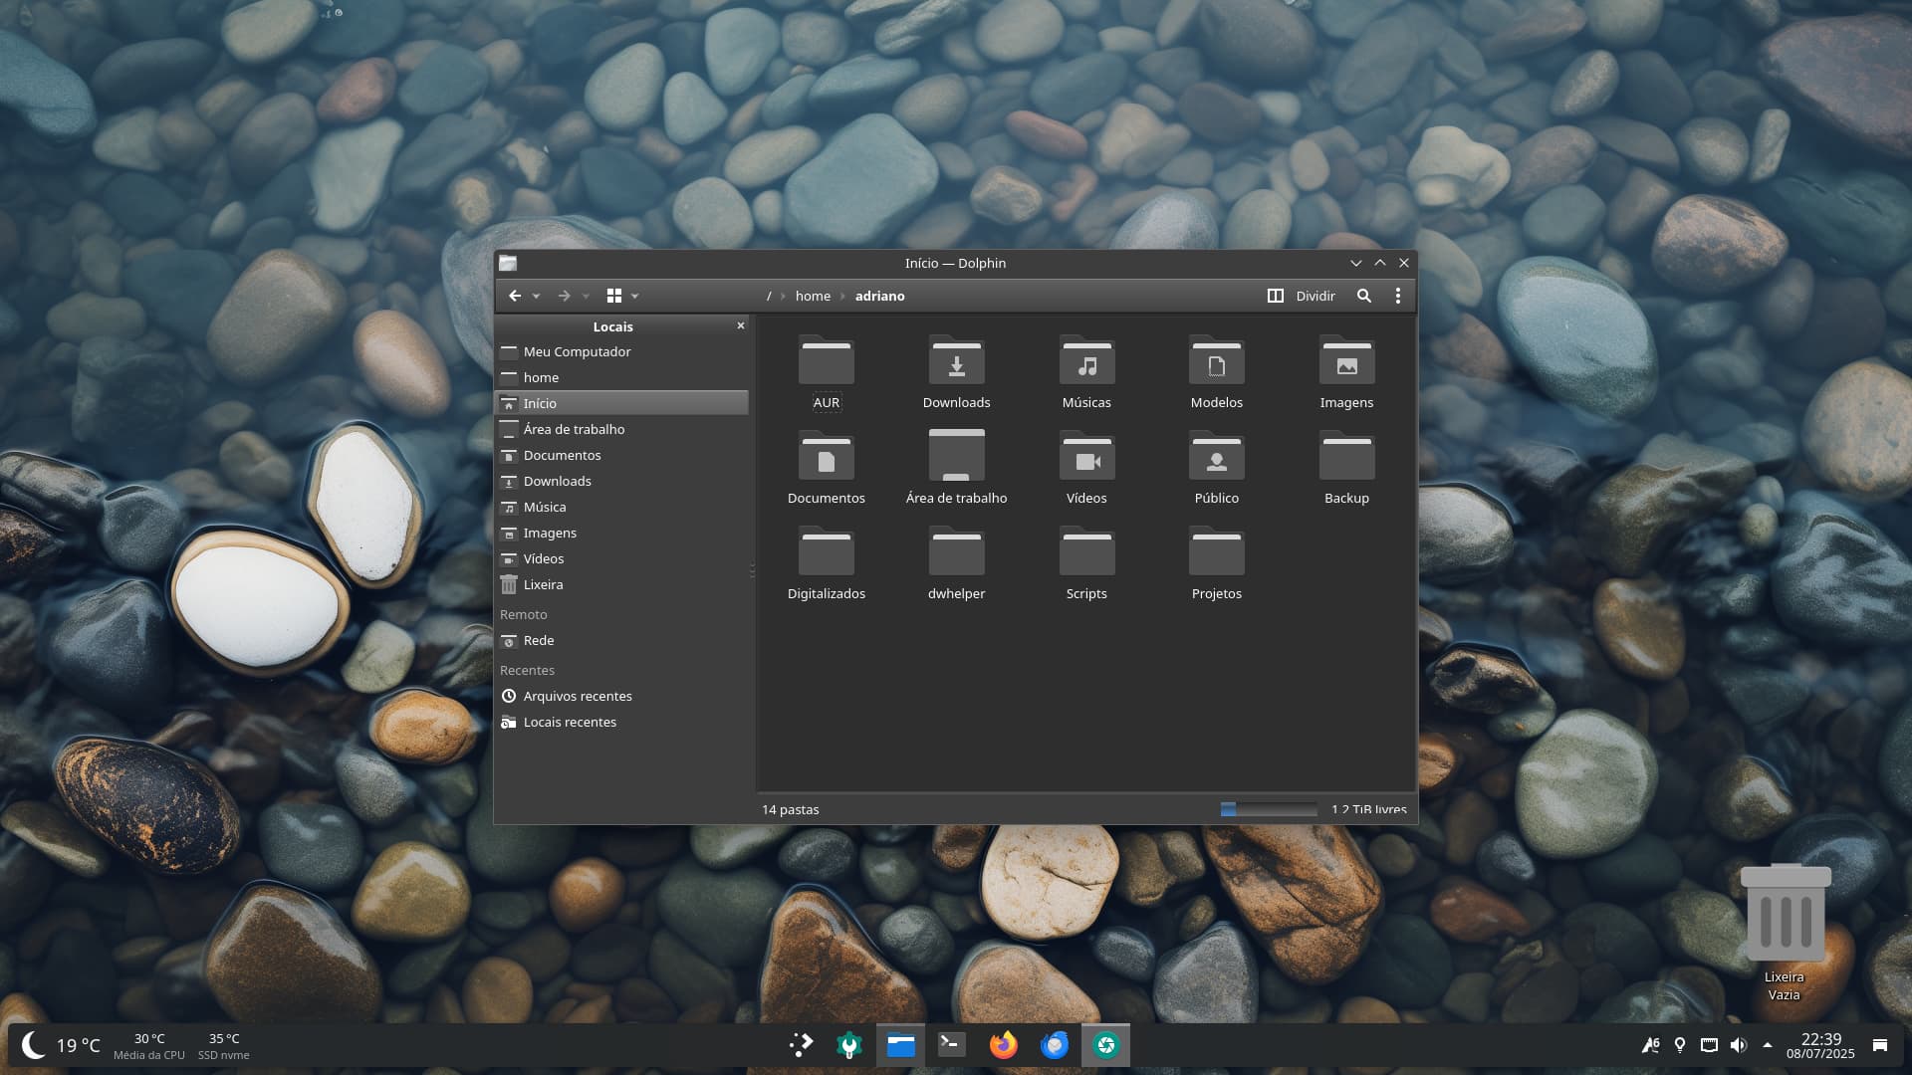Launch Firefox from the taskbar
The height and width of the screenshot is (1075, 1912).
click(1003, 1045)
